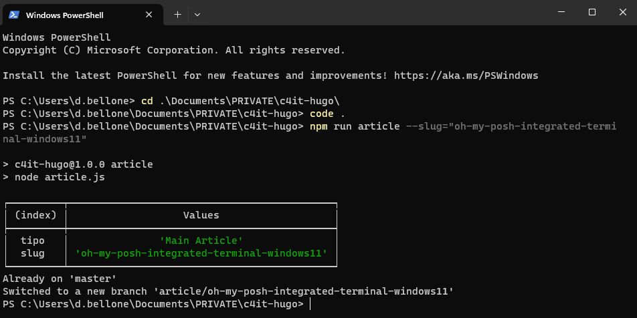Image resolution: width=637 pixels, height=318 pixels.
Task: Click the 'npm run article' command text
Action: point(355,126)
